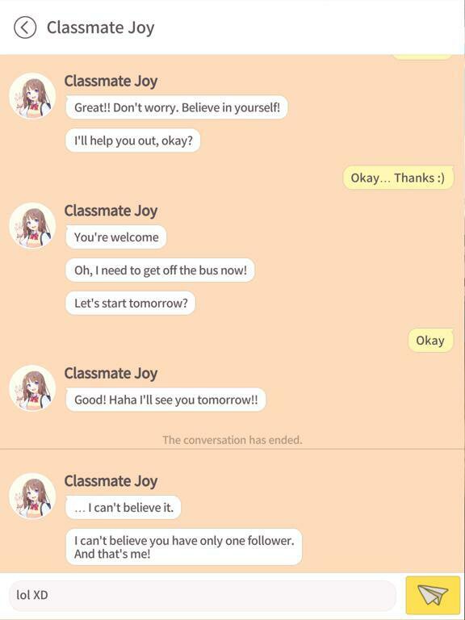Viewport: 465px width, 620px height.
Task: Tap the yellow 'Okay' reply bubble
Action: pyautogui.click(x=430, y=341)
